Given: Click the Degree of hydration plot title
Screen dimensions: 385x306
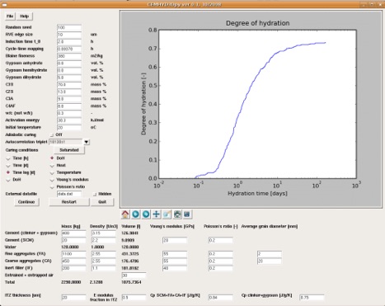Looking at the screenshot, I should [257, 23].
